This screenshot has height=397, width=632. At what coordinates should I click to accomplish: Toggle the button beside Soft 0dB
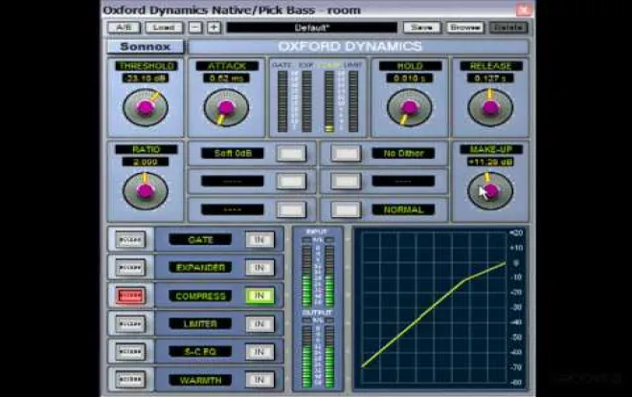[x=291, y=153]
